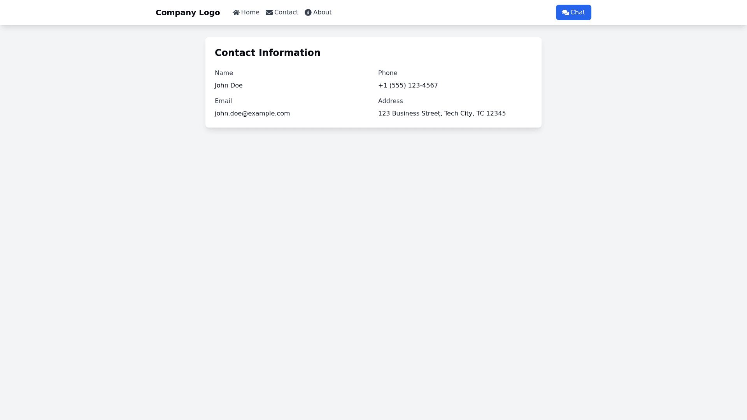This screenshot has height=420, width=747.
Task: Select the name John Doe
Action: tap(229, 85)
